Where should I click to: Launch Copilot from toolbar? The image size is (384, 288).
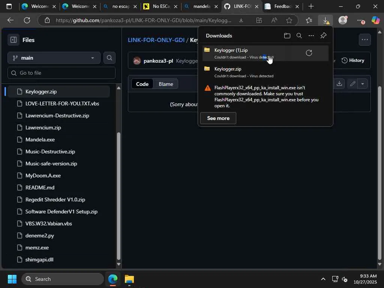(x=375, y=20)
